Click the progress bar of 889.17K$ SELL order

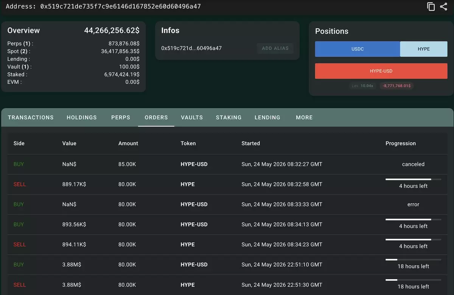[413, 179]
